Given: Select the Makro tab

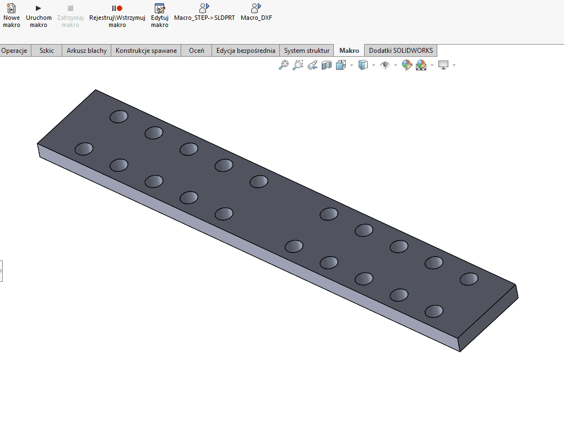Looking at the screenshot, I should 349,51.
